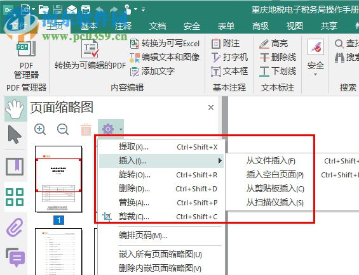Click thumbnail options gear icon

coord(108,129)
